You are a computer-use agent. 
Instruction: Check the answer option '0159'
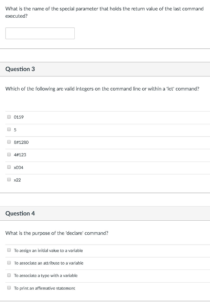tap(9, 116)
